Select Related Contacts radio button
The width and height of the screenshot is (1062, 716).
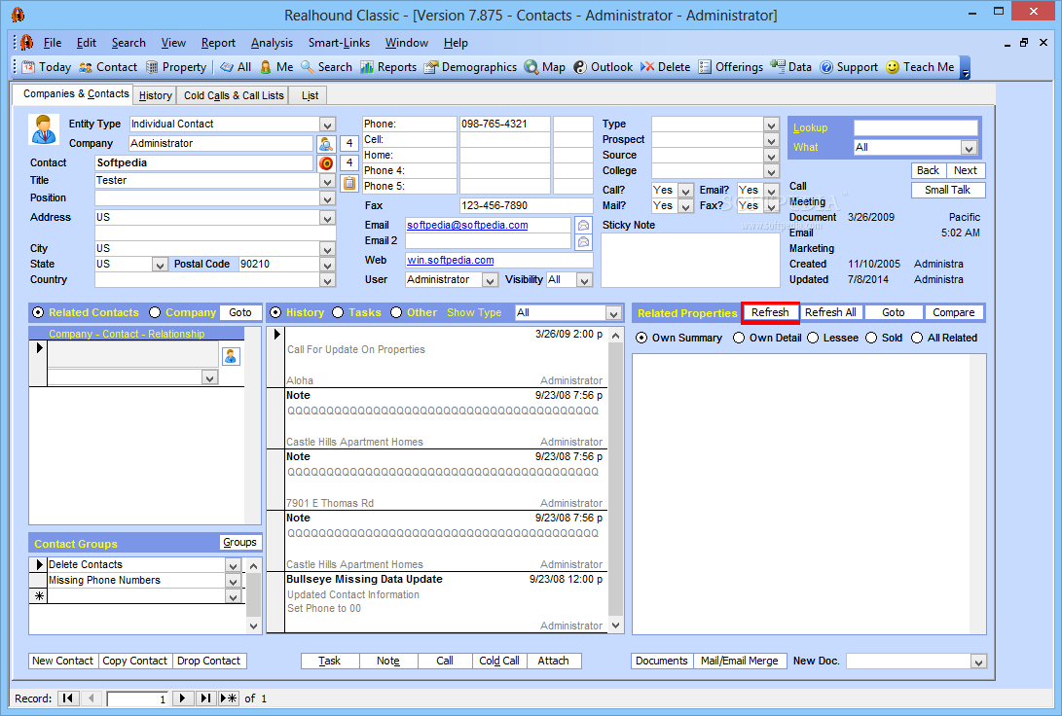(x=38, y=312)
